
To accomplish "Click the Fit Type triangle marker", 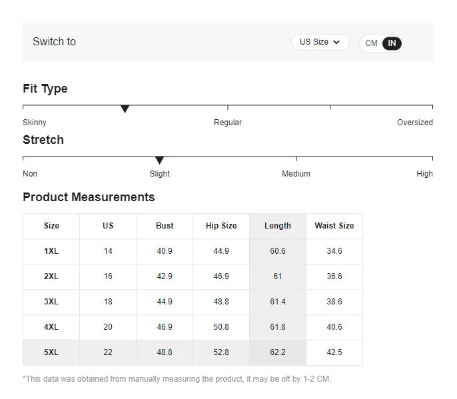I will point(125,109).
